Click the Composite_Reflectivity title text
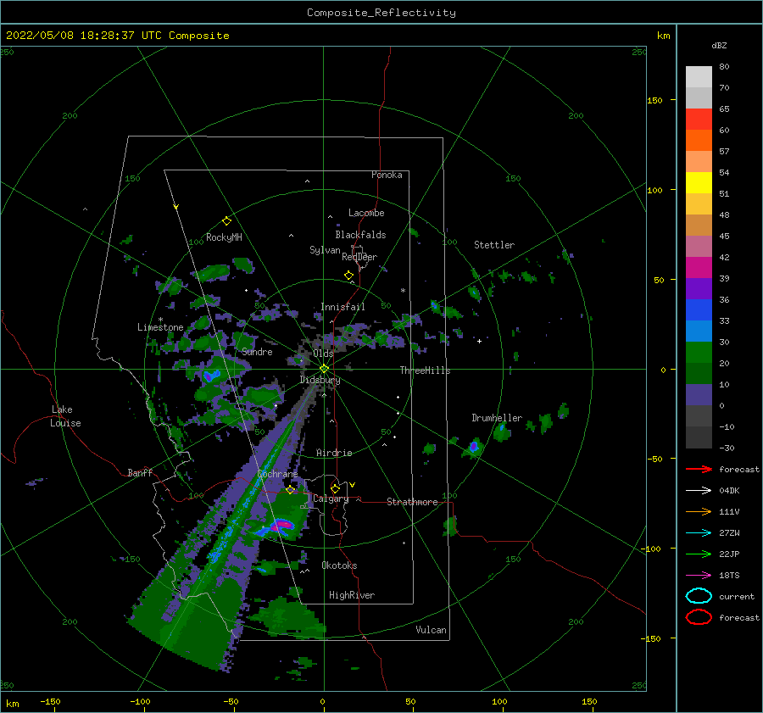 click(381, 13)
